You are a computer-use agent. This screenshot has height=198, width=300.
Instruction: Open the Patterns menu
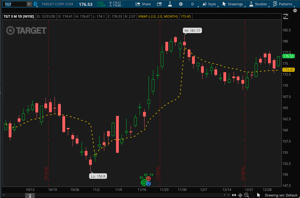point(283,4)
